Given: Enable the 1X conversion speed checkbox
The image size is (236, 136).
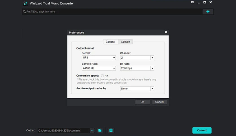Looking at the screenshot, I should pyautogui.click(x=102, y=76).
